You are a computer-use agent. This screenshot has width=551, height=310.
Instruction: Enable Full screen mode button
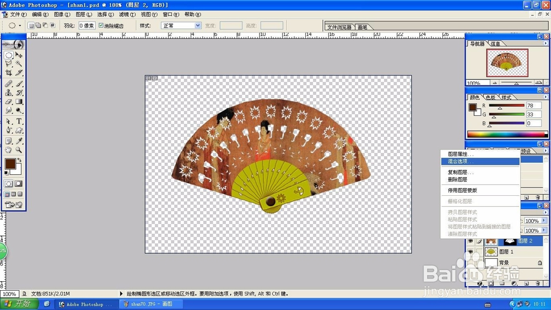coord(20,194)
